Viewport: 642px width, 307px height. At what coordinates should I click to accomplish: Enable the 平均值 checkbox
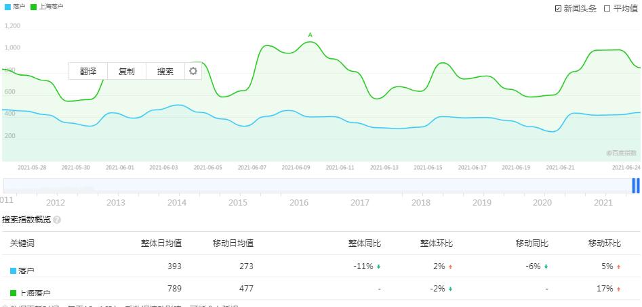pyautogui.click(x=607, y=9)
